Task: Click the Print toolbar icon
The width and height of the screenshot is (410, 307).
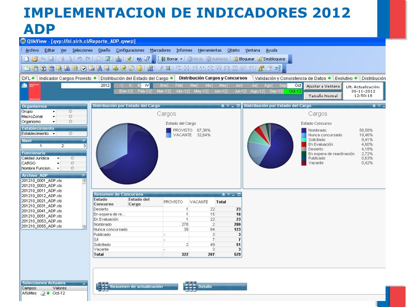Action: tap(61, 59)
